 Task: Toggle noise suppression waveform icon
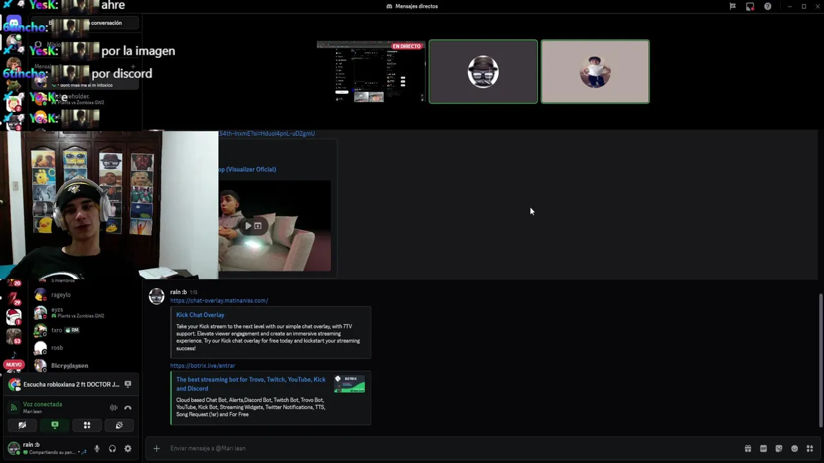[x=113, y=408]
